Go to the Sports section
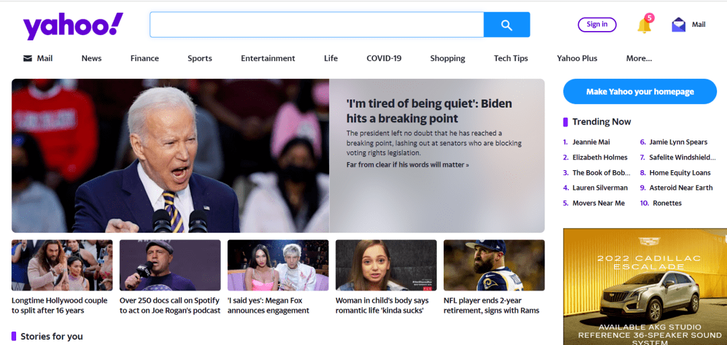The image size is (727, 345). coord(199,59)
